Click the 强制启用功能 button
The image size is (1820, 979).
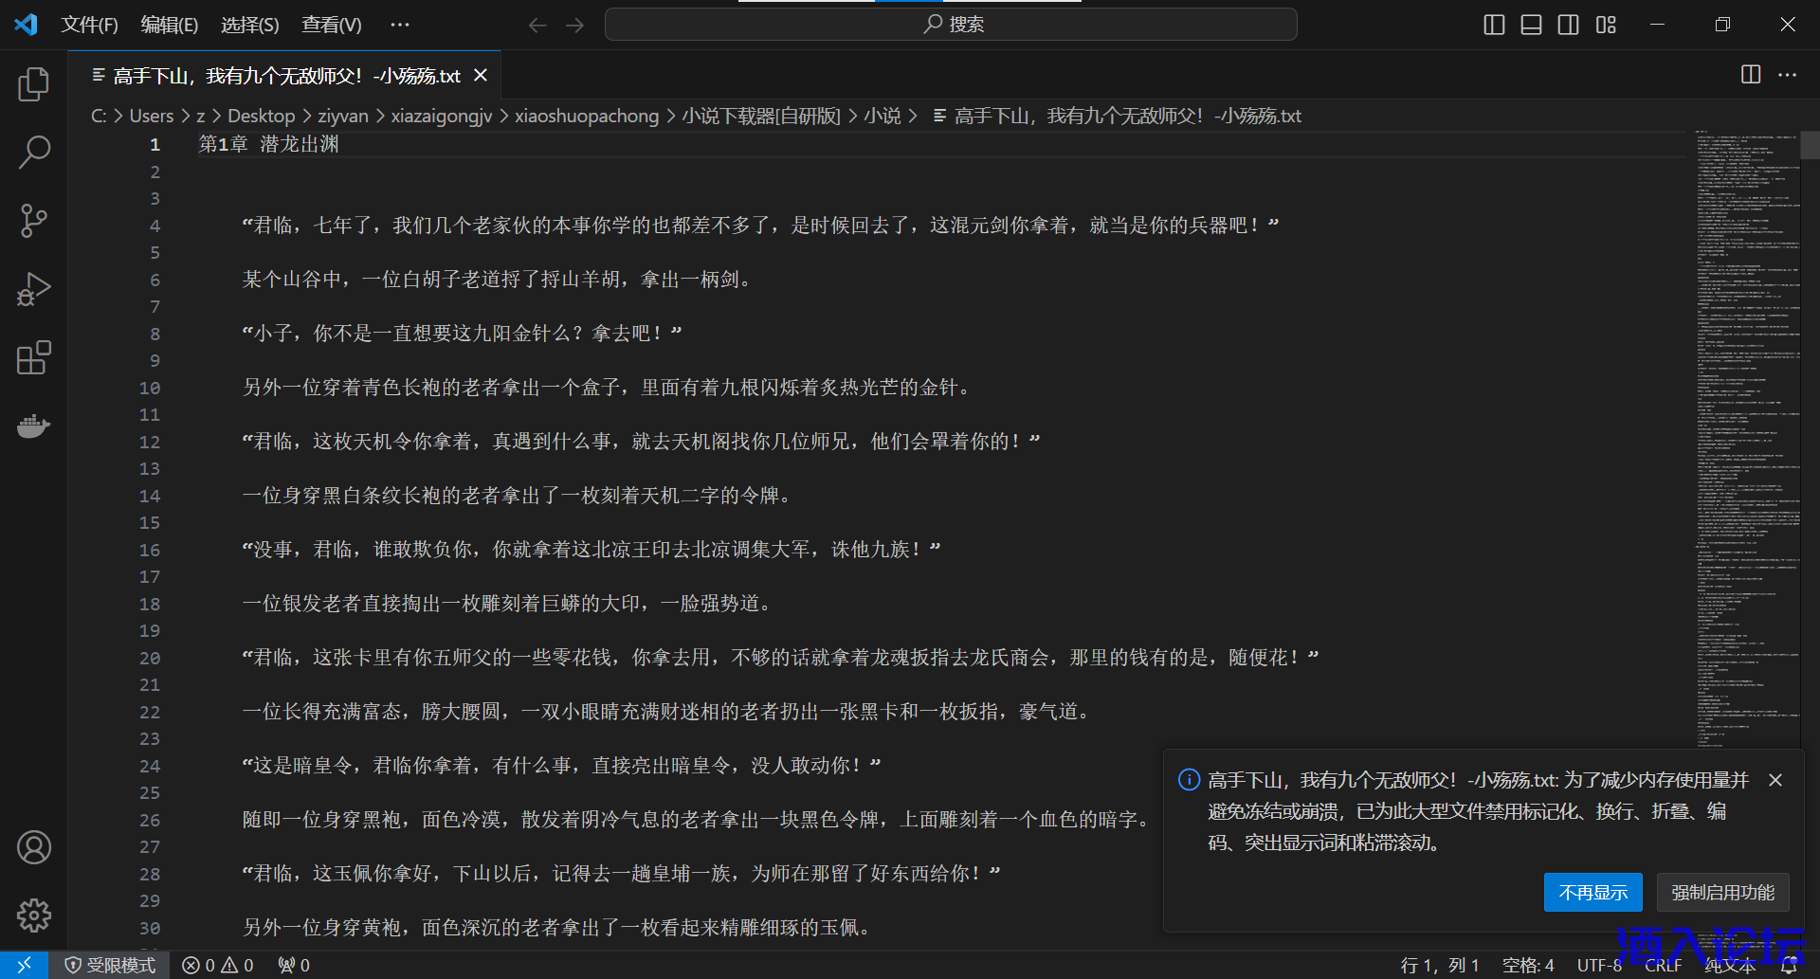tap(1722, 892)
